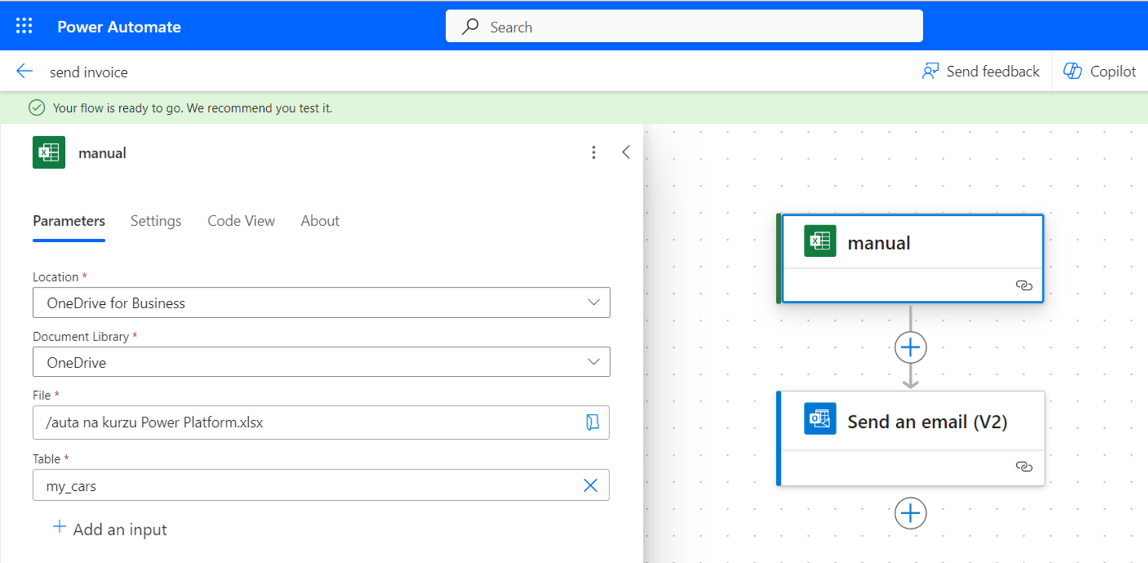Viewport: 1148px width, 563px height.
Task: Click the link icon on Send an email node
Action: pos(1025,466)
